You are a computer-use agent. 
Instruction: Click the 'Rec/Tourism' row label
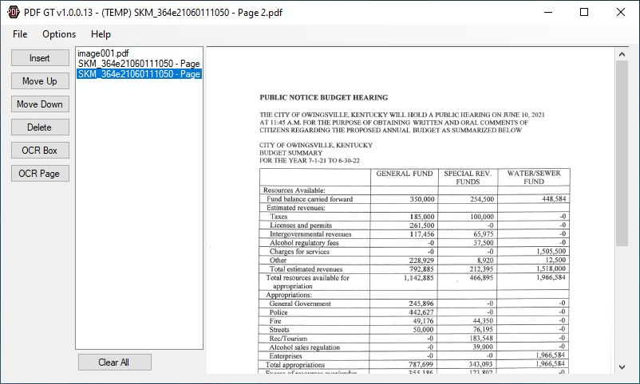[288, 339]
